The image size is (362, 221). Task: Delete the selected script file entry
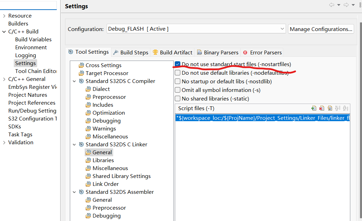[322, 108]
